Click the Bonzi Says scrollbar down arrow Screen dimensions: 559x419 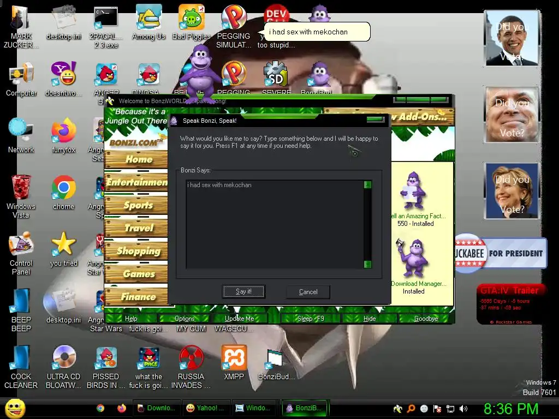[367, 264]
